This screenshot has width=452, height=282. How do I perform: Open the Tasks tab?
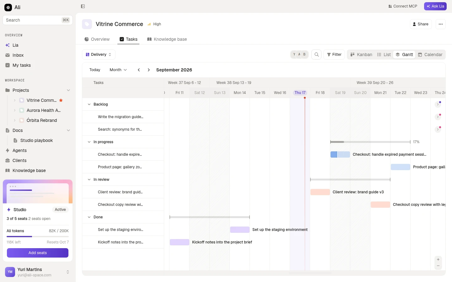click(x=129, y=39)
